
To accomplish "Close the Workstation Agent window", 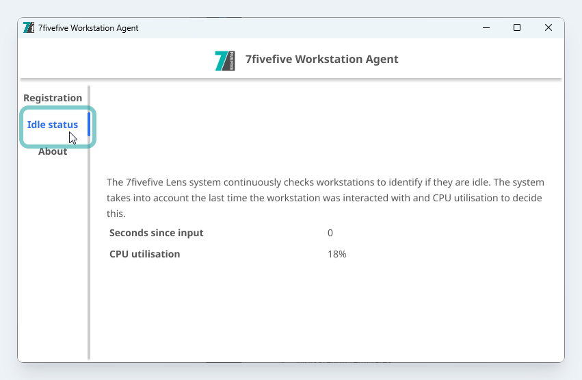I will coord(548,27).
